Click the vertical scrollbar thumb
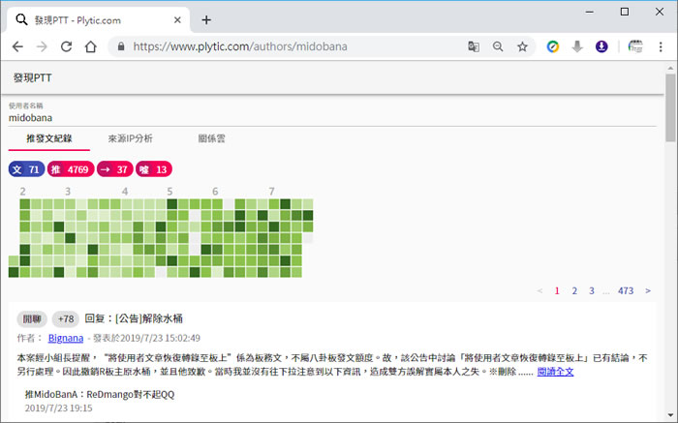 pyautogui.click(x=670, y=107)
